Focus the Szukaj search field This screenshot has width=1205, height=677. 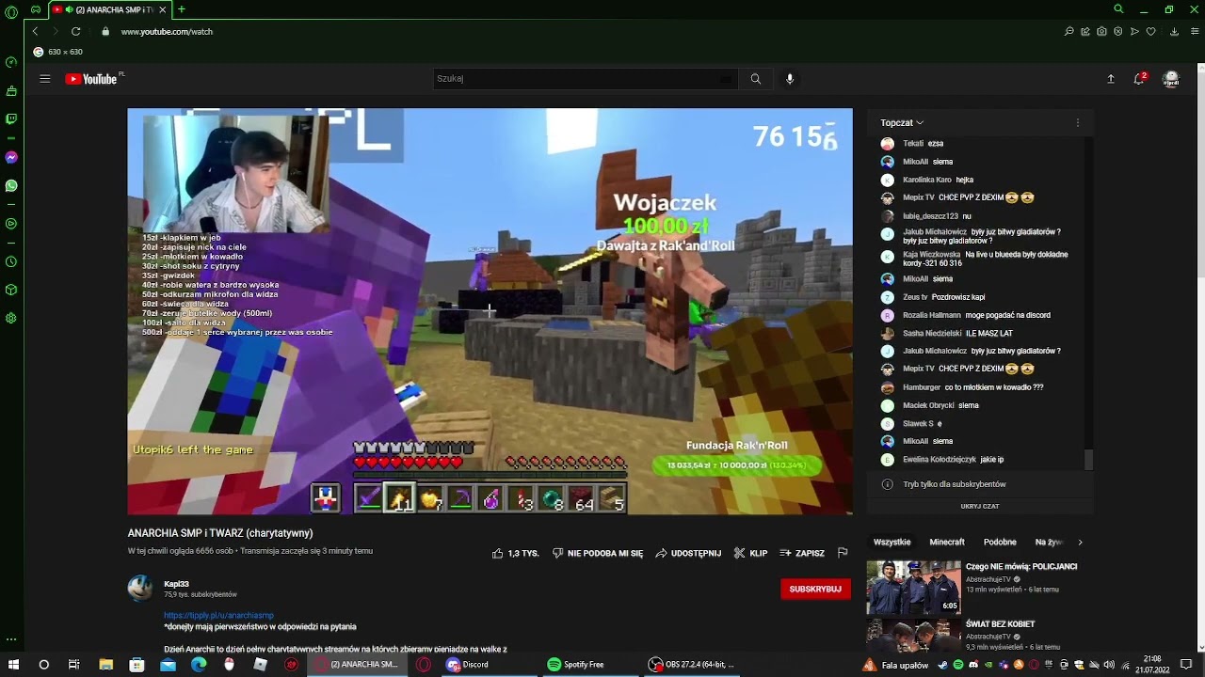tap(585, 79)
